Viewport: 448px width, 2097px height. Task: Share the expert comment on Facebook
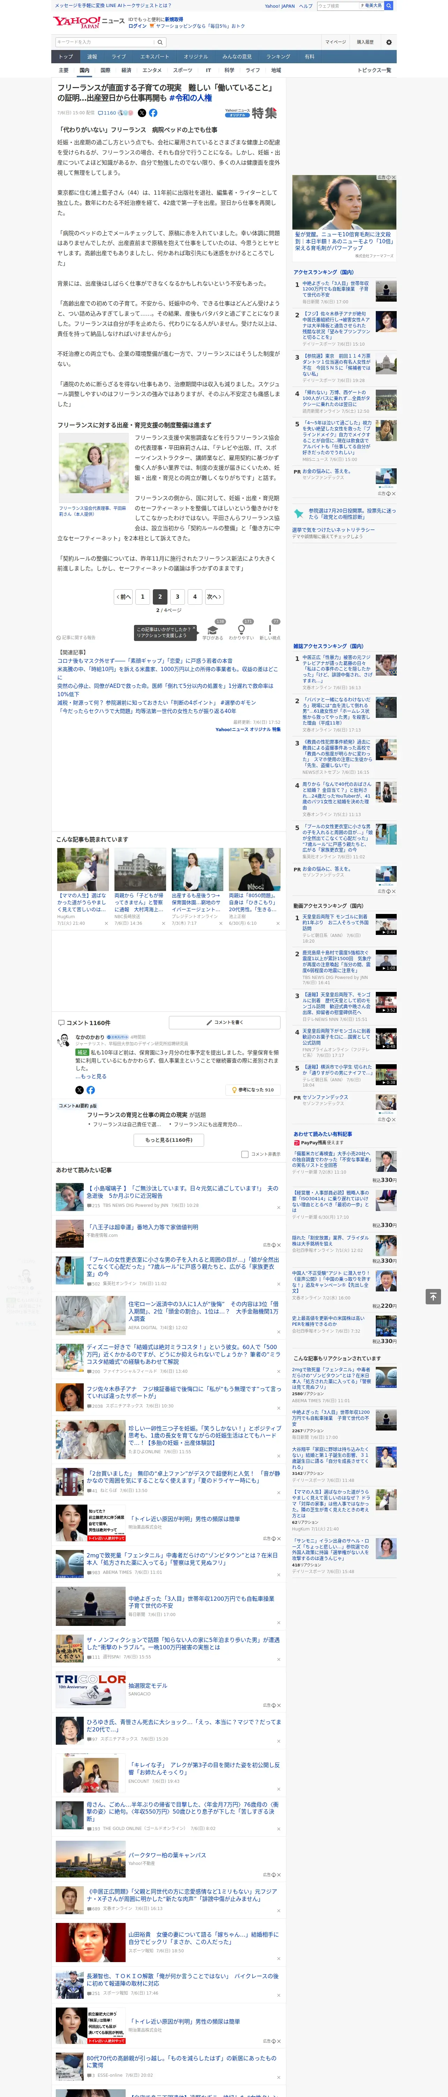(90, 1090)
